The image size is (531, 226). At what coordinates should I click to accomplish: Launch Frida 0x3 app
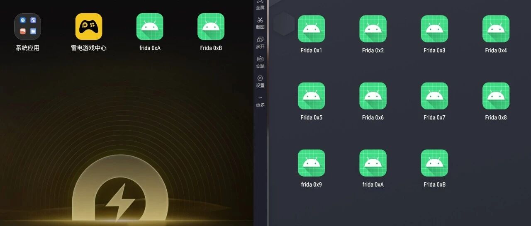coord(434,29)
